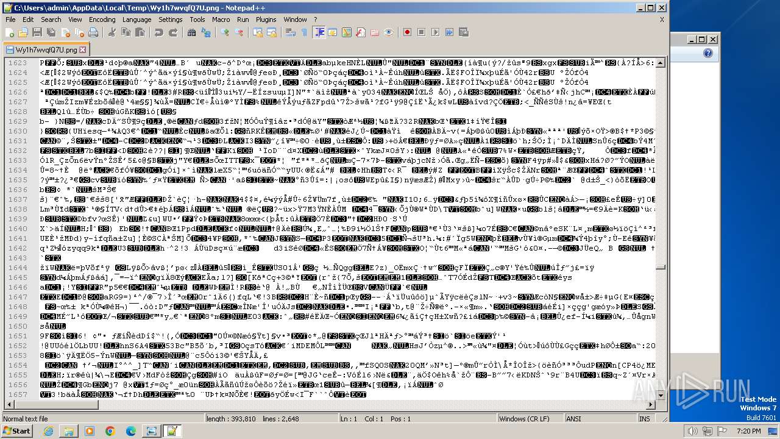Image resolution: width=780 pixels, height=439 pixels.
Task: Click the Copy toolbar icon
Action: coord(126,32)
